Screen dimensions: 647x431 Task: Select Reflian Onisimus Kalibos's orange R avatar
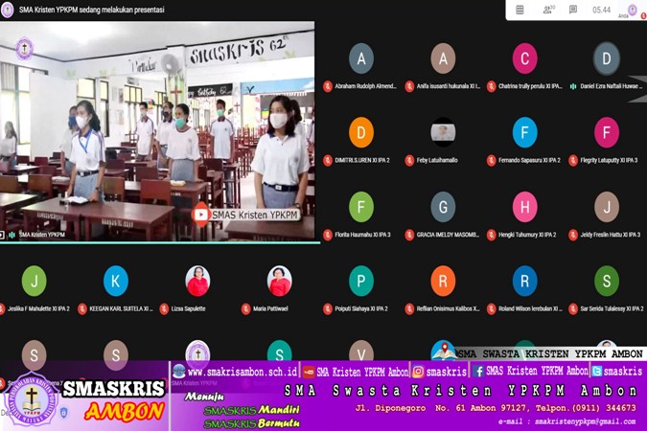click(443, 281)
